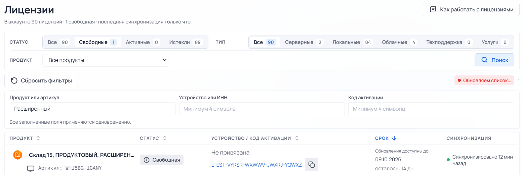
Task: Click the Продукт или артикул input field
Action: (x=93, y=109)
